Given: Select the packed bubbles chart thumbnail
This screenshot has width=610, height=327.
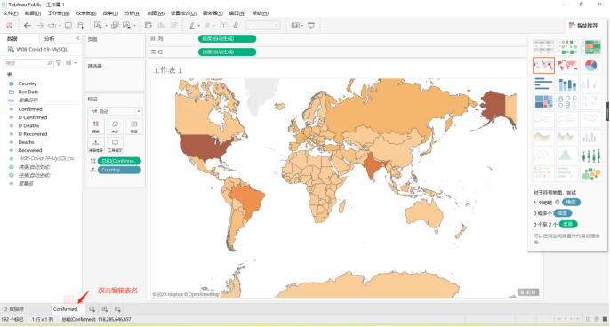Looking at the screenshot, I should 590,173.
